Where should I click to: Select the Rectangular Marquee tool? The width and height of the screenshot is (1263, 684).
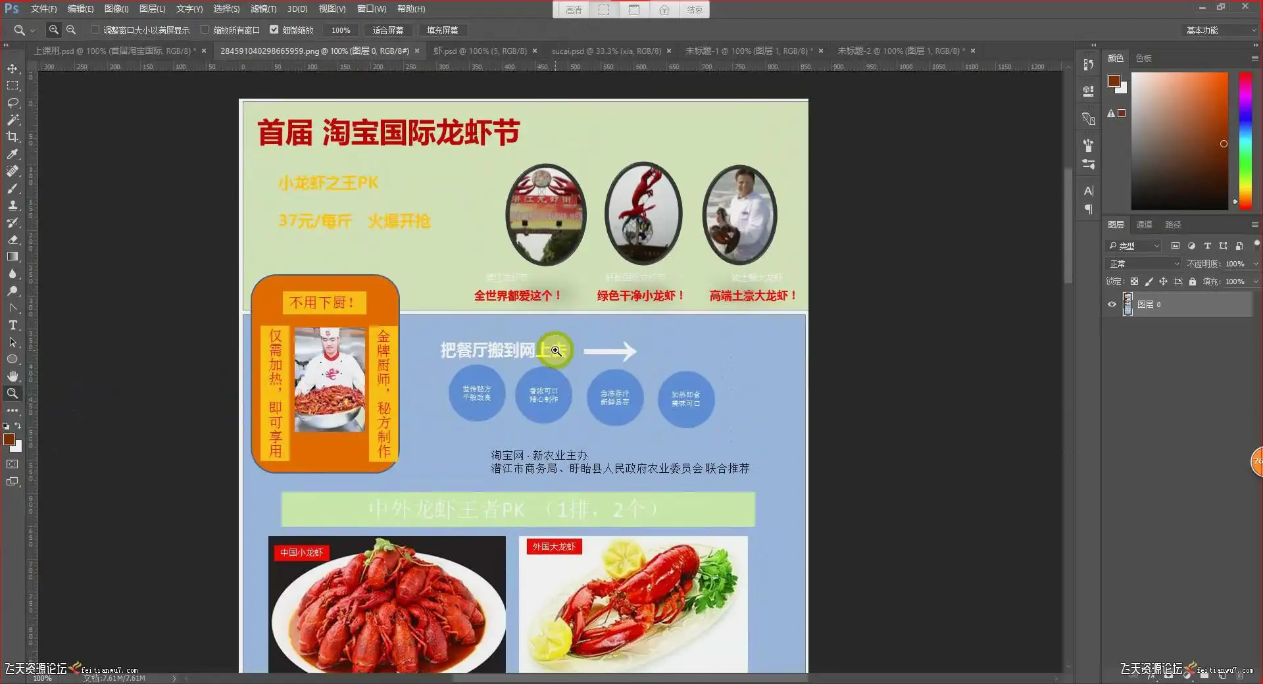pyautogui.click(x=12, y=86)
